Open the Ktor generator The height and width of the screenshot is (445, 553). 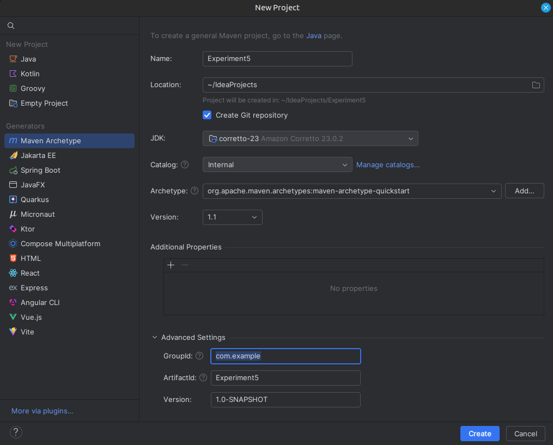click(x=28, y=229)
